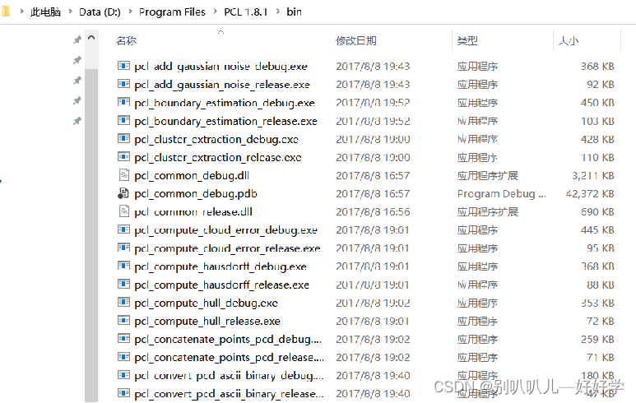Select file pcl_compute_hull_release.exe
This screenshot has height=403, width=636.
pos(207,321)
